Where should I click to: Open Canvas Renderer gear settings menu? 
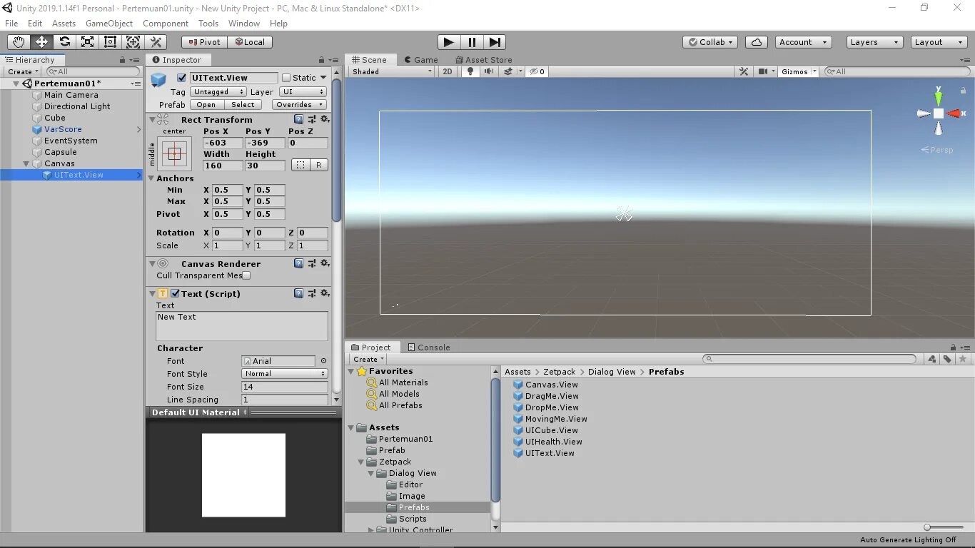click(325, 263)
